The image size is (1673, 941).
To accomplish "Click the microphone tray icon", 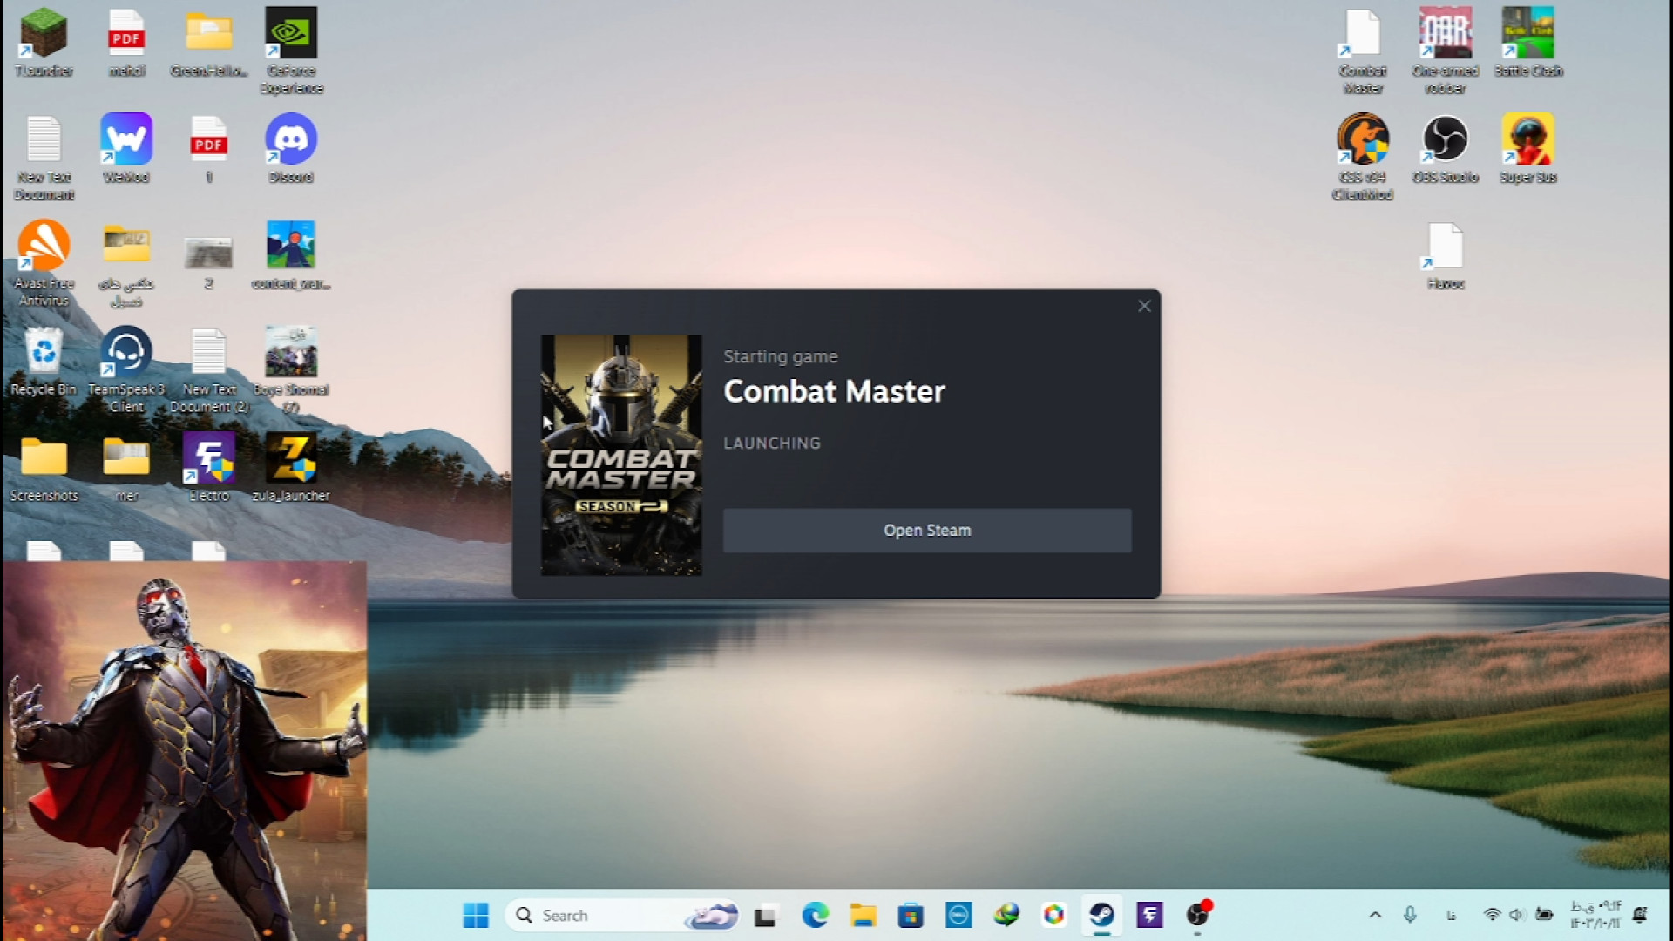I will (x=1410, y=915).
